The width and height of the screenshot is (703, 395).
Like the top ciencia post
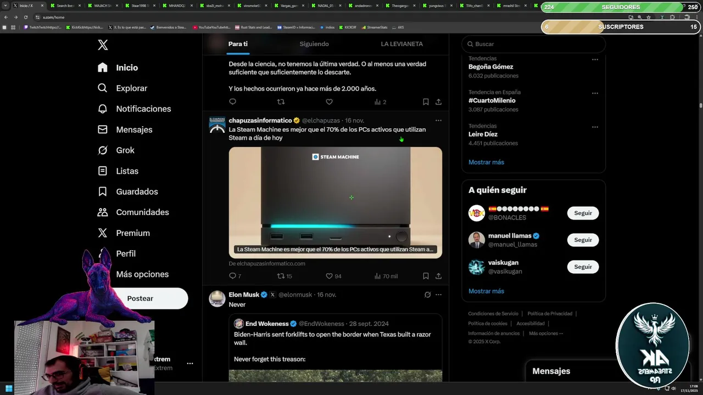coord(329,101)
